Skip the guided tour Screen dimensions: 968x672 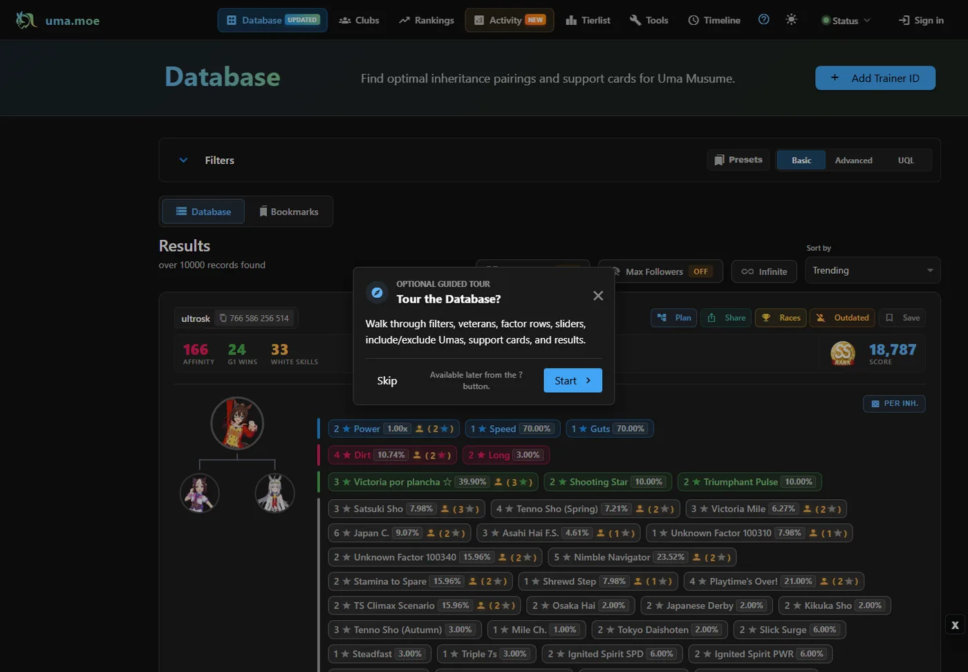pos(387,380)
